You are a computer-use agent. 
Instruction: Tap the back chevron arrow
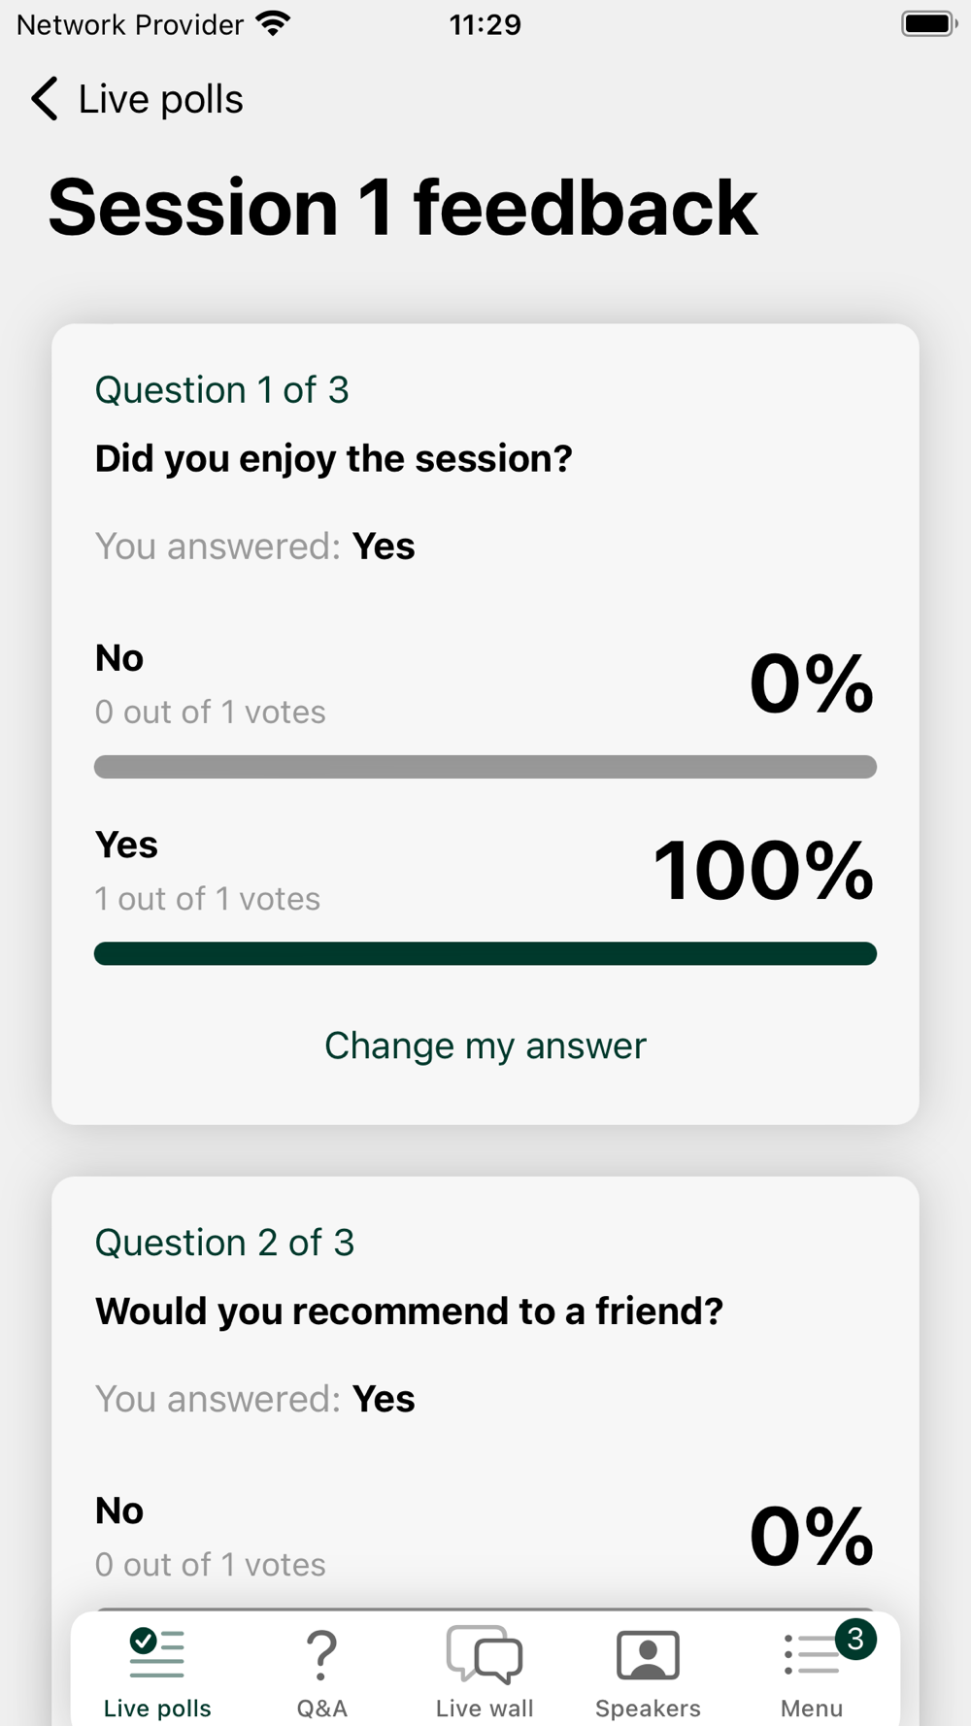point(45,99)
